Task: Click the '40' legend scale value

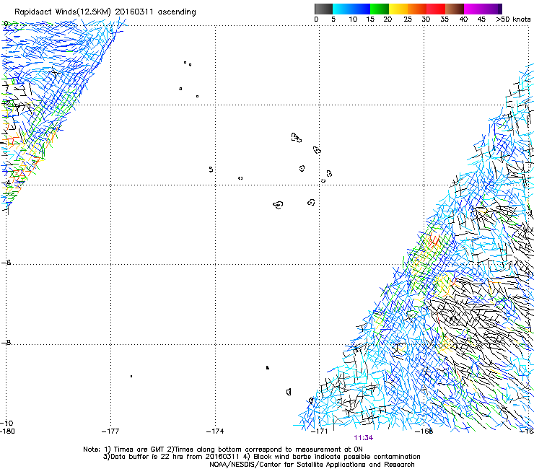Action: point(463,19)
